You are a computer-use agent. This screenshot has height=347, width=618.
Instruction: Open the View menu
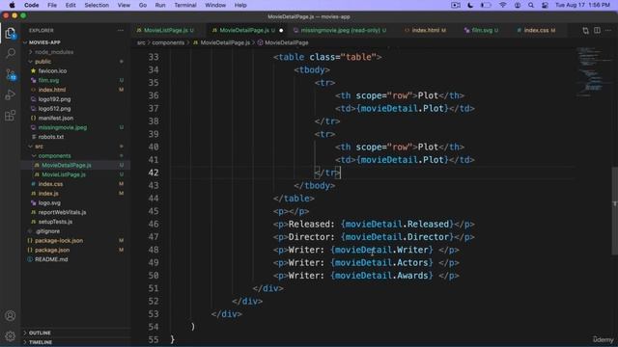tap(124, 5)
